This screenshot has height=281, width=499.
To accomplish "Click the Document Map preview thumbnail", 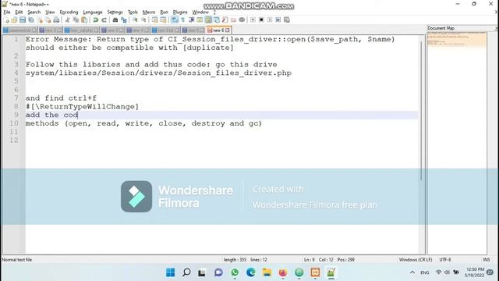I will 457,39.
